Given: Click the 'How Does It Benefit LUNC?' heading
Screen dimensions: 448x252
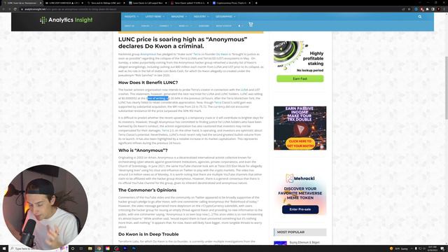Looking at the screenshot, I should click(x=148, y=83).
